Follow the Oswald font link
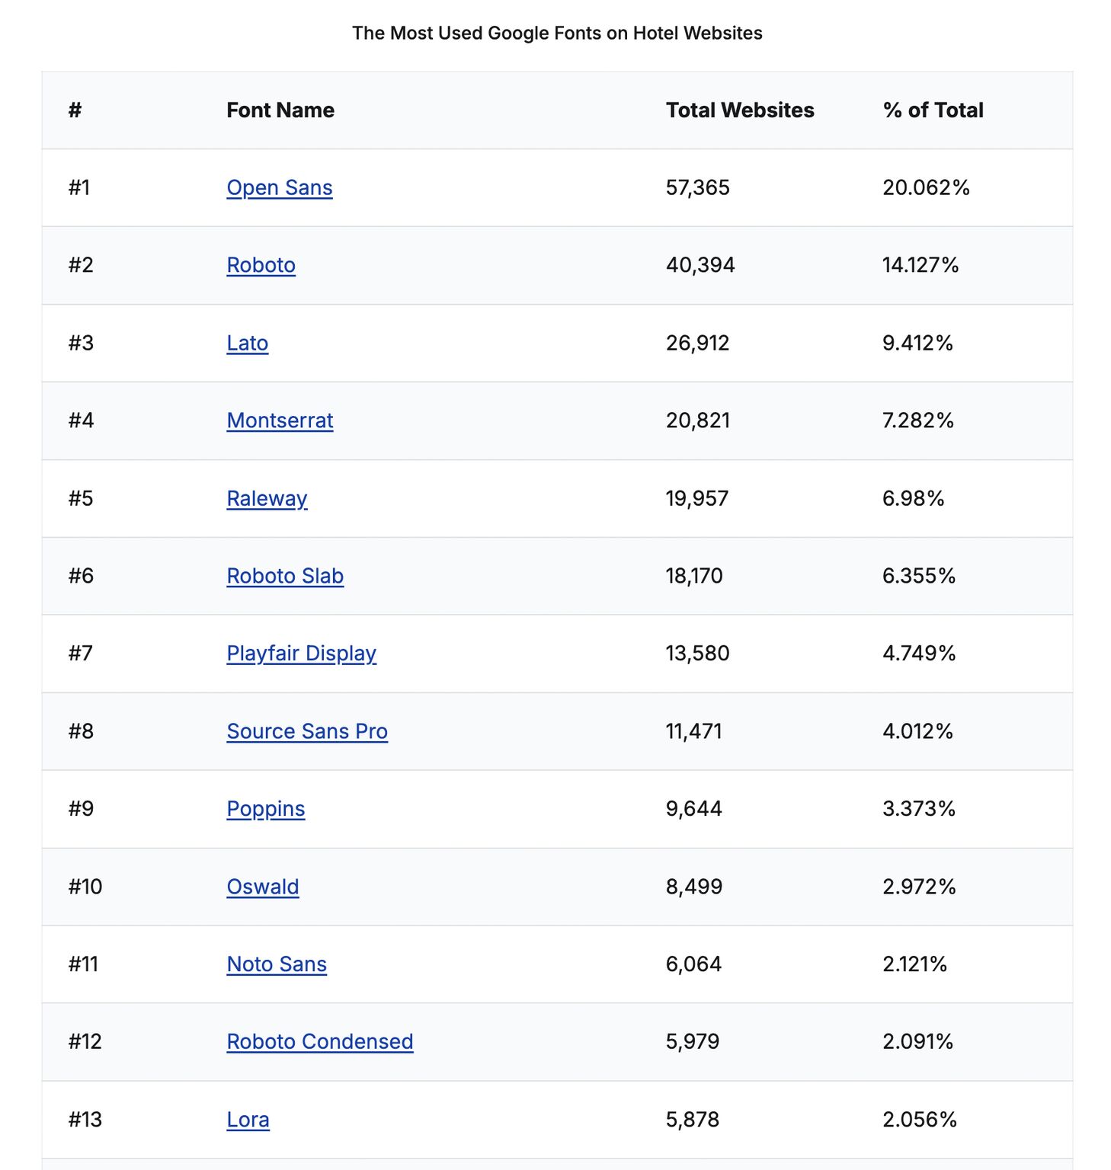 [263, 887]
